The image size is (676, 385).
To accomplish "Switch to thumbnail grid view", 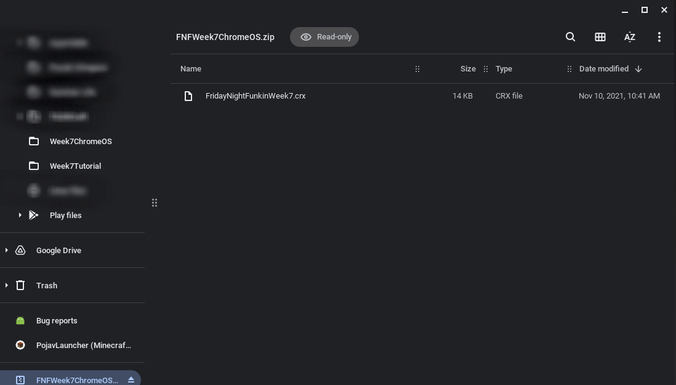I will 600,37.
